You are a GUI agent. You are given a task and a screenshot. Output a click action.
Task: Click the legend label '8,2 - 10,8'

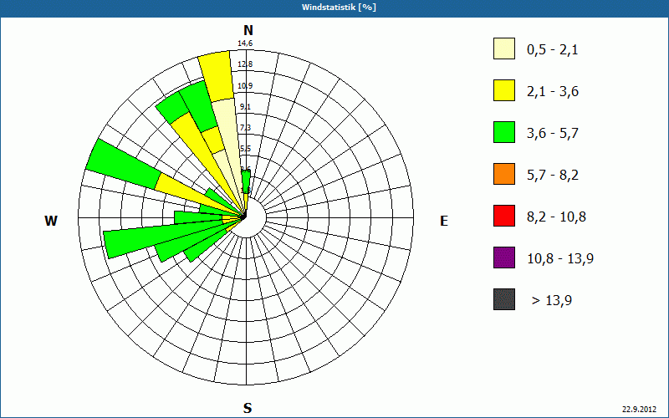556,217
